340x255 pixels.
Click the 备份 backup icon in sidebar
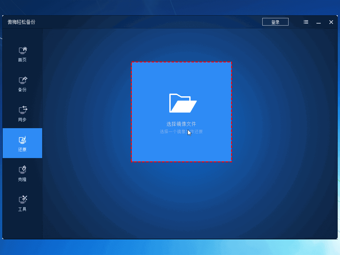tap(23, 80)
